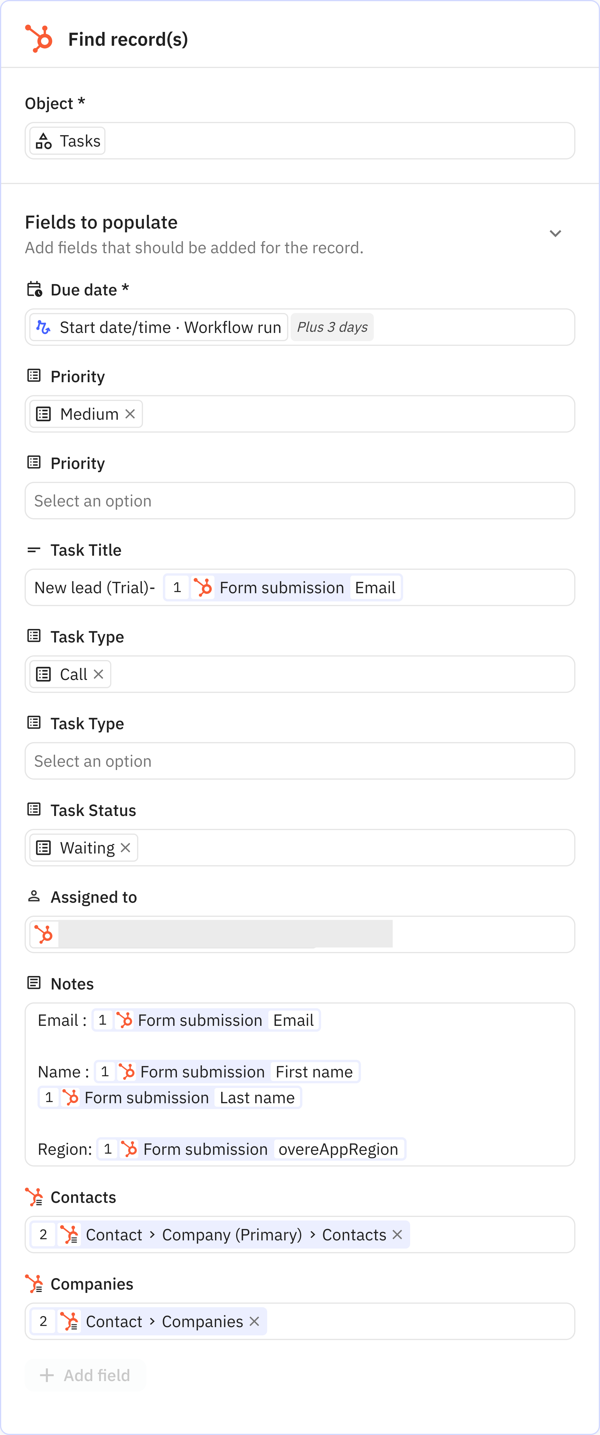Open the Object selector showing Tasks
The width and height of the screenshot is (600, 1435).
tap(299, 140)
